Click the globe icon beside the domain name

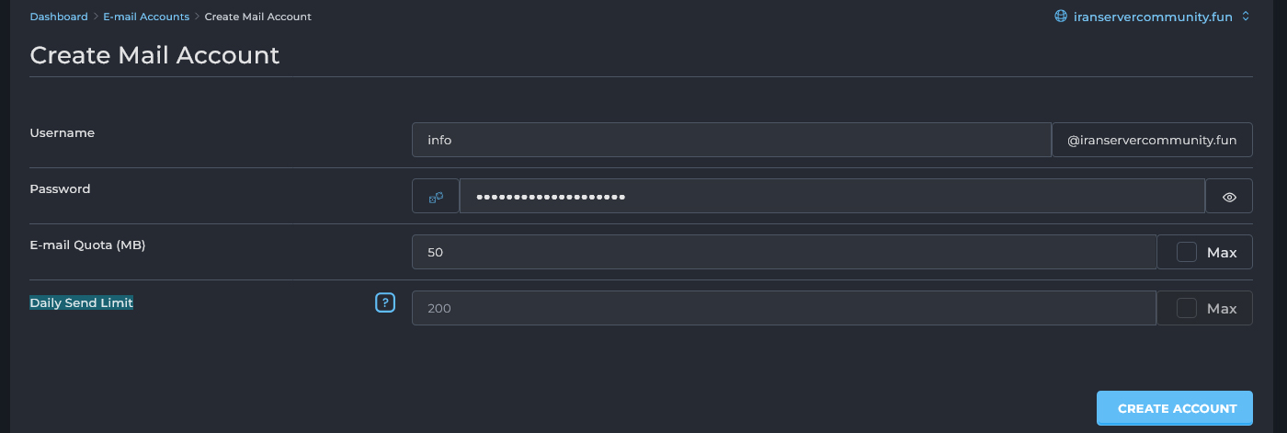point(1061,16)
